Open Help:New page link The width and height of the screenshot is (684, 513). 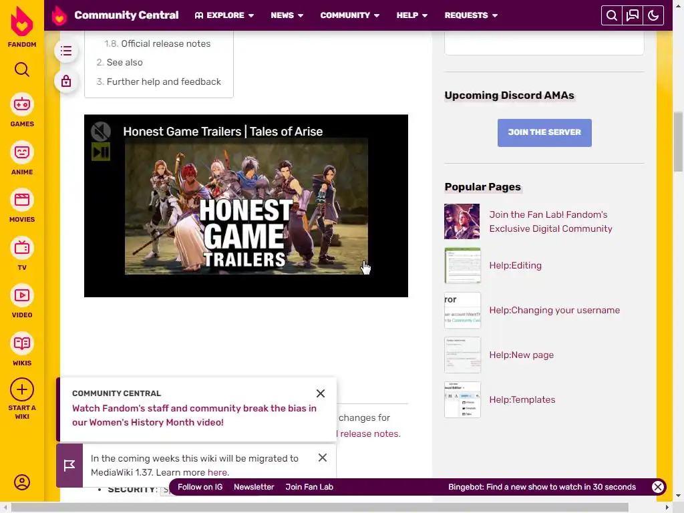(521, 355)
